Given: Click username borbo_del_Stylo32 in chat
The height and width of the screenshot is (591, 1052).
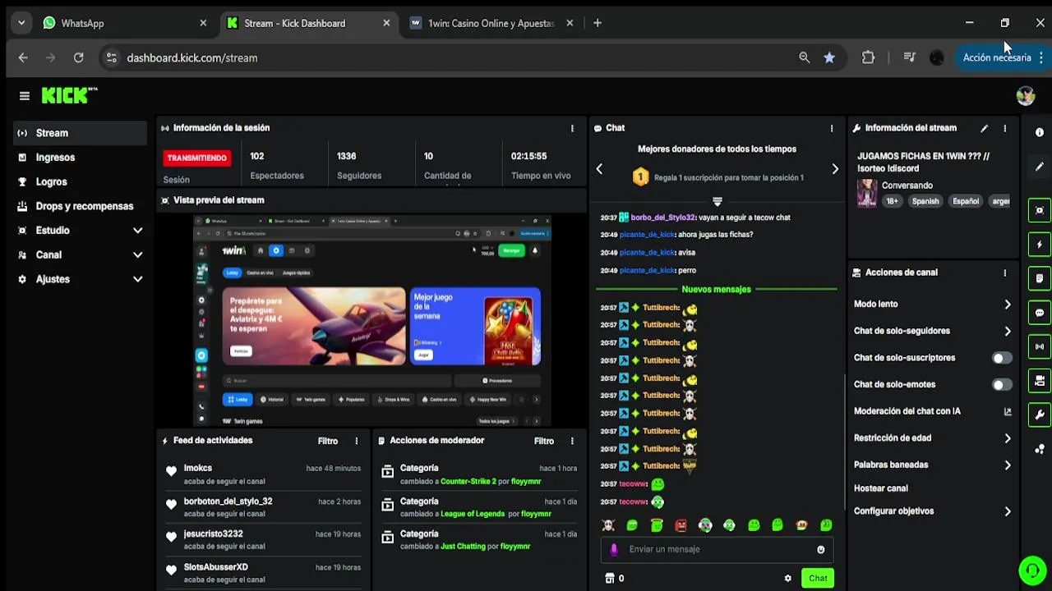Looking at the screenshot, I should tap(662, 218).
